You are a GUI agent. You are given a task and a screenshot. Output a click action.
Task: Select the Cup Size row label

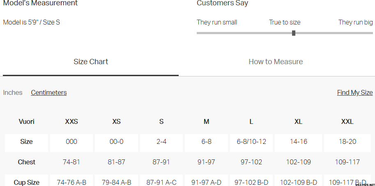(x=27, y=182)
